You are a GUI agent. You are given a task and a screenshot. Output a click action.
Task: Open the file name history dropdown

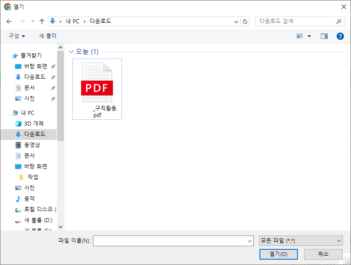pos(249,241)
